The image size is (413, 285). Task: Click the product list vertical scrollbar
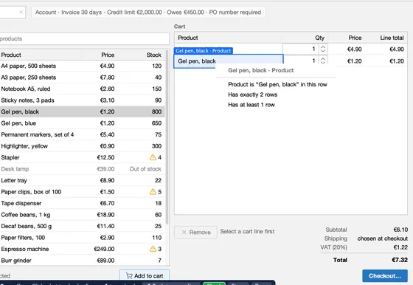pos(167,137)
